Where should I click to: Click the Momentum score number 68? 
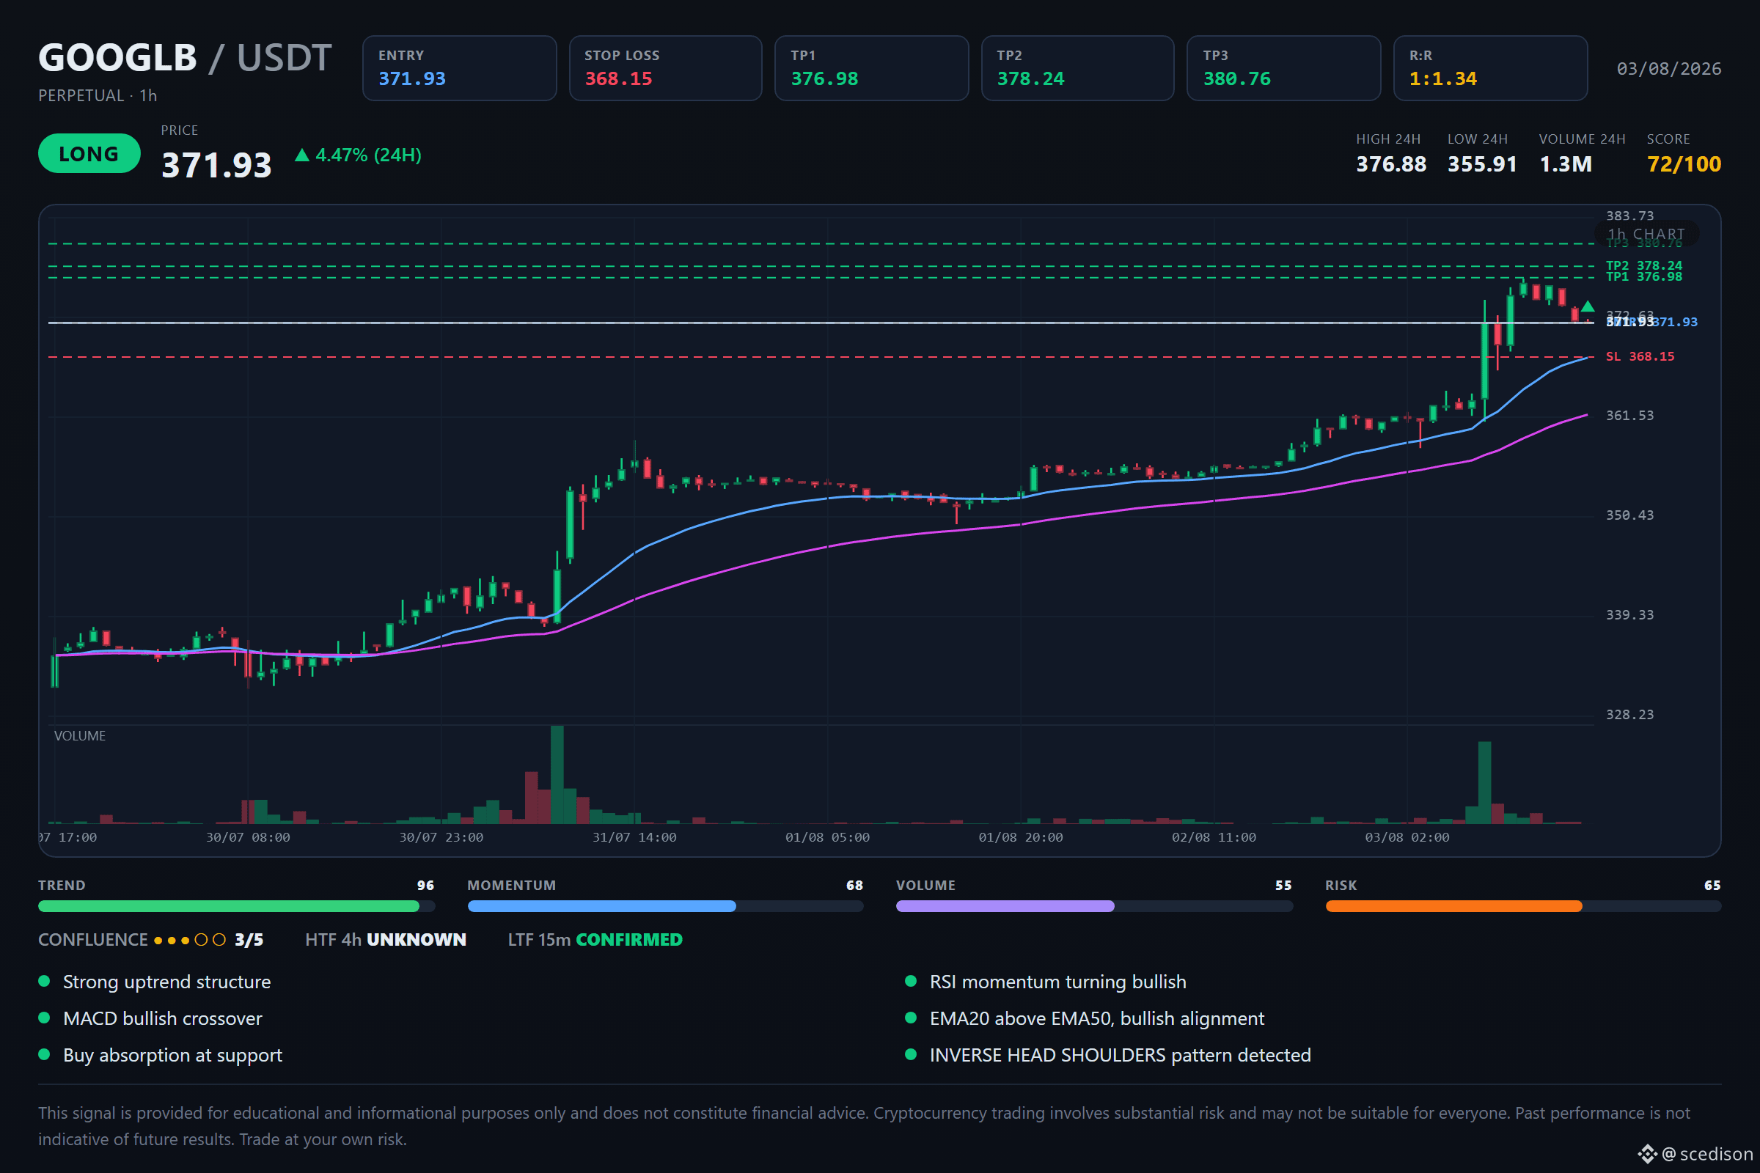[854, 885]
